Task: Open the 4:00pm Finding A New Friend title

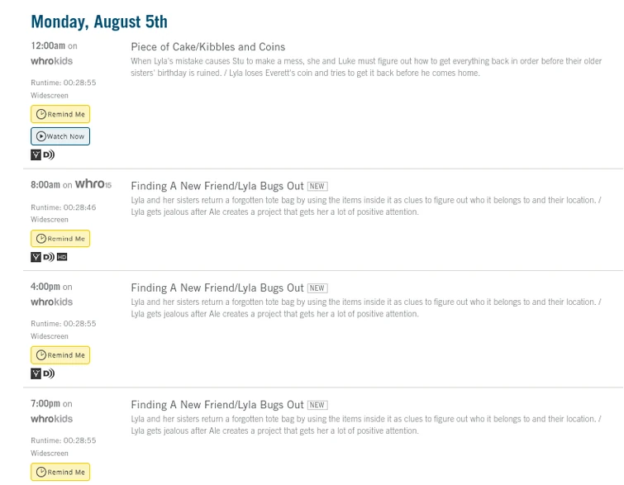Action: click(x=217, y=288)
